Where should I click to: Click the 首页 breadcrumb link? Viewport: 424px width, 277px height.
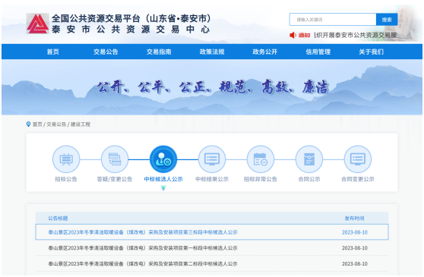[37, 124]
